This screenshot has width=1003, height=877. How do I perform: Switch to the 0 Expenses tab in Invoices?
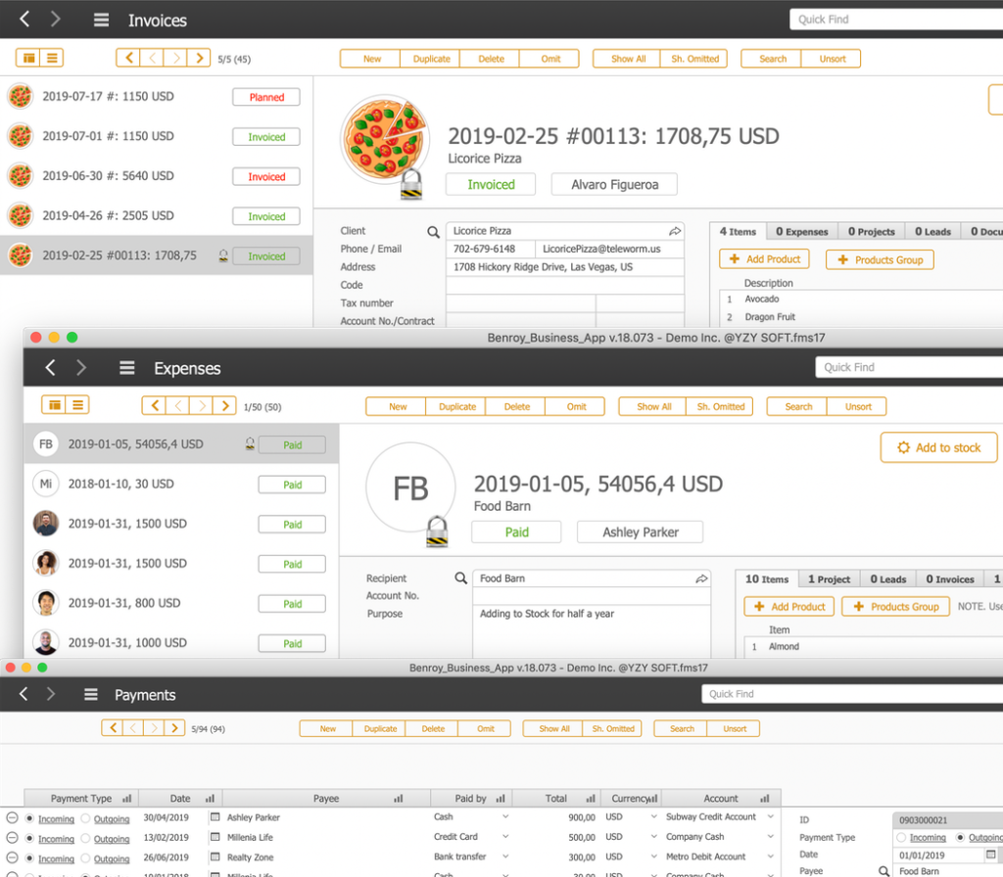(801, 232)
